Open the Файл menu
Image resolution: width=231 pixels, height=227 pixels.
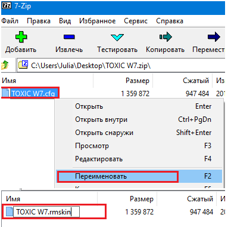[x=10, y=21]
